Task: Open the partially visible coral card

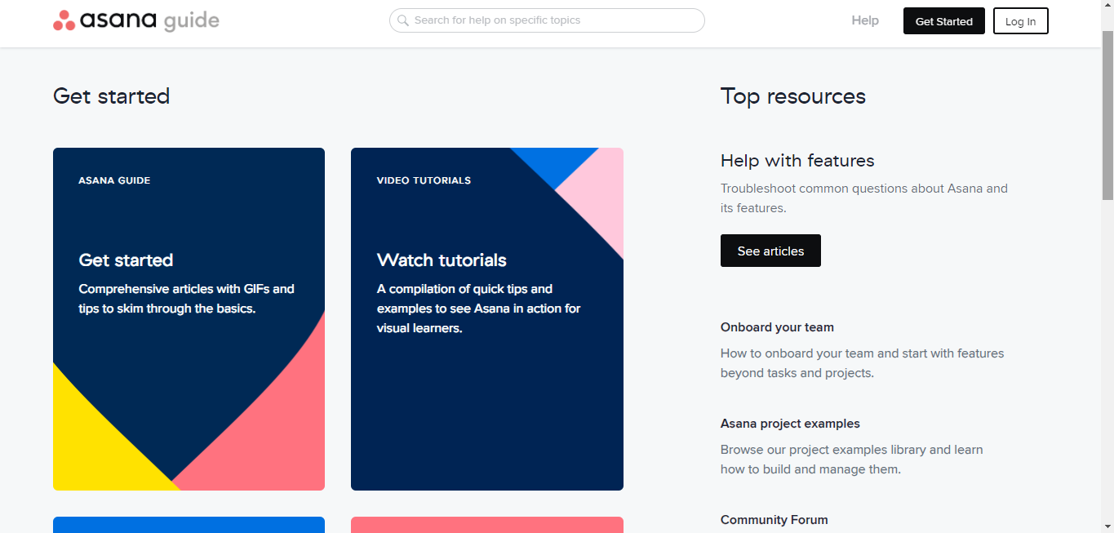Action: click(487, 525)
